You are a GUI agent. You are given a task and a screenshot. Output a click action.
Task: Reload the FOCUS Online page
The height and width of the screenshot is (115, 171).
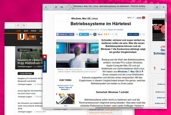pos(56,7)
